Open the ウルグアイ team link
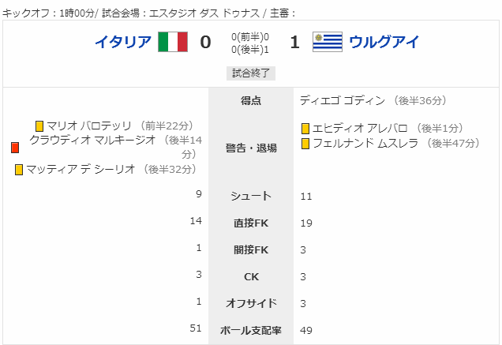The image size is (502, 345). (x=384, y=42)
